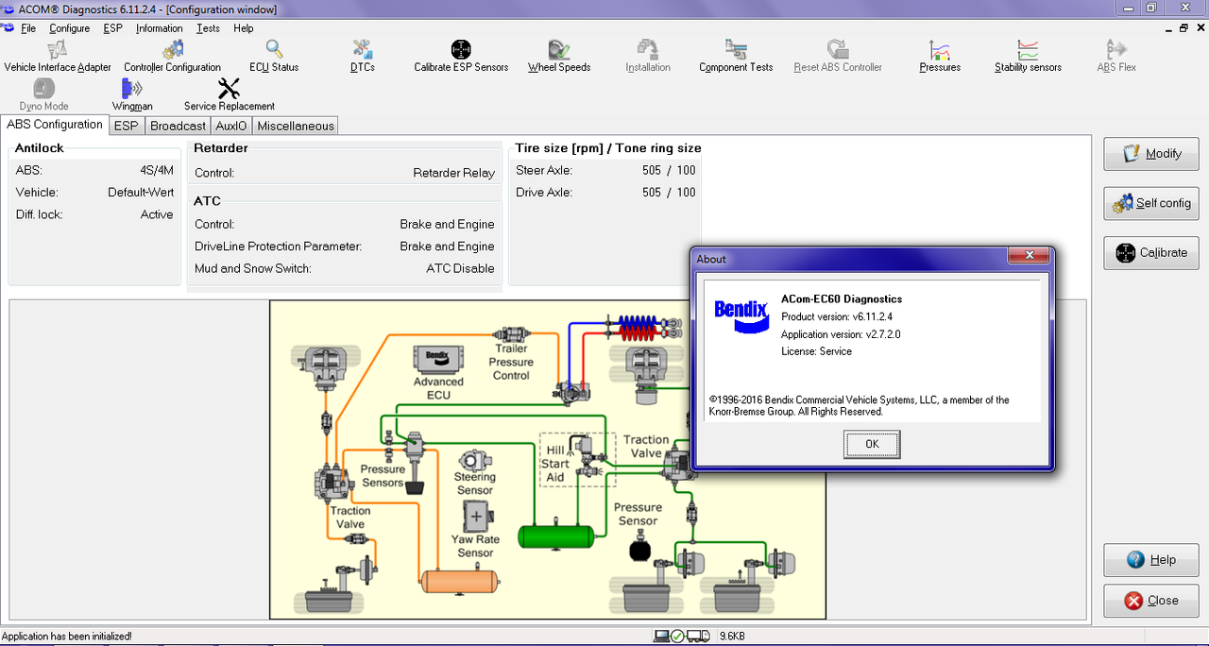Open Component Tests toolbar icon
This screenshot has height=646, width=1209.
point(736,49)
